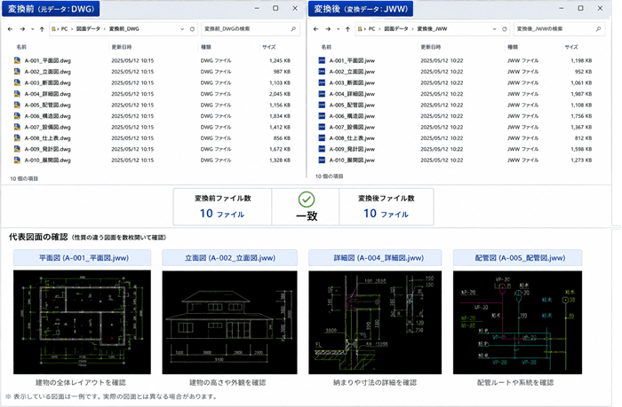Select the A-004_詳細図.dwg file icon

pyautogui.click(x=17, y=94)
